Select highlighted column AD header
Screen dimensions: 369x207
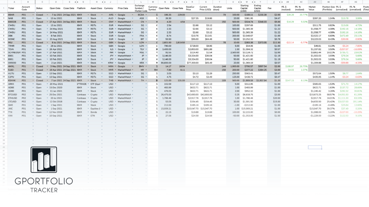click(315, 2)
